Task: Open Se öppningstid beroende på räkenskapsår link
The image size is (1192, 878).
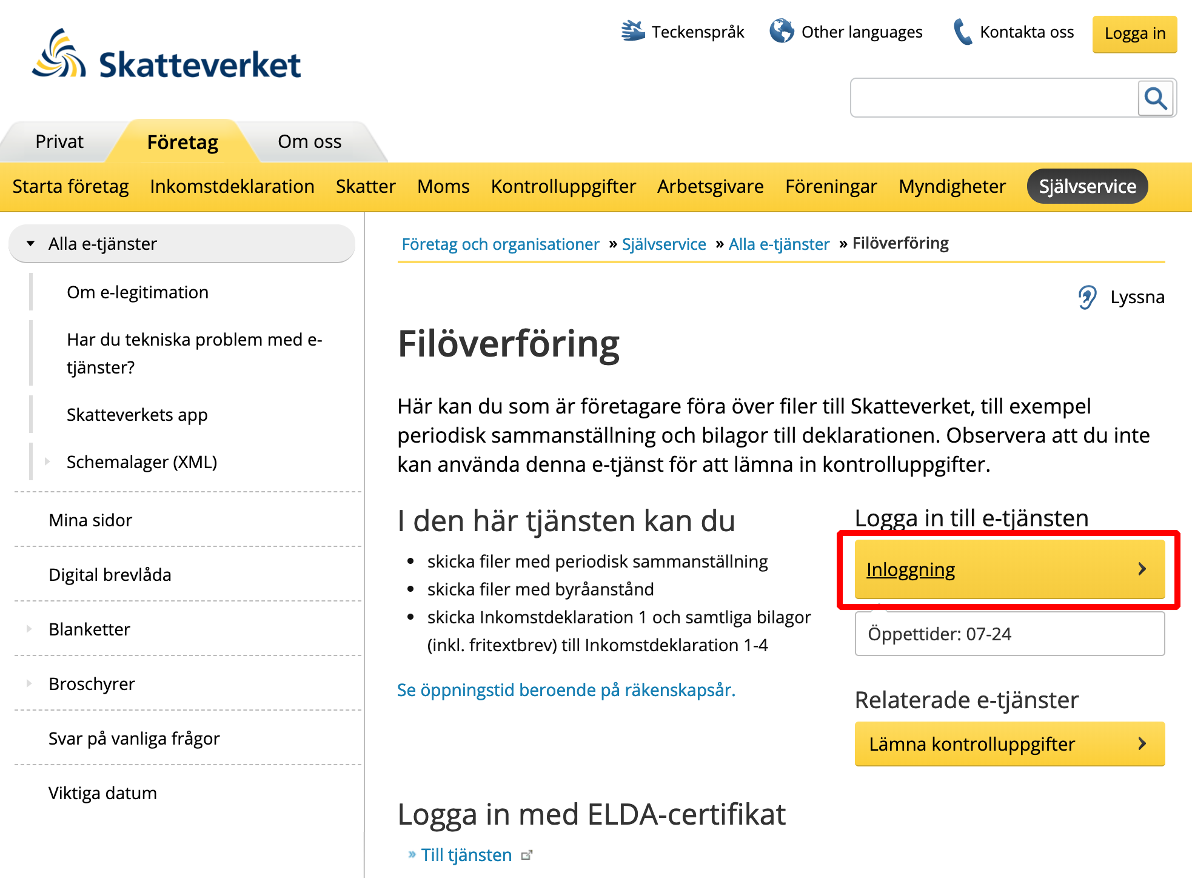Action: [566, 690]
